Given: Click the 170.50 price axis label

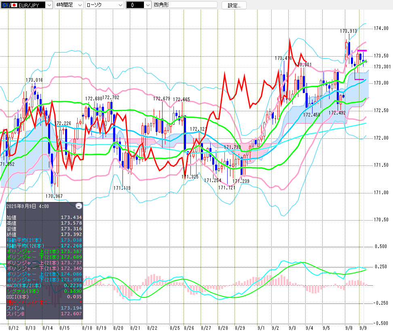Looking at the screenshot, I should pos(381,220).
